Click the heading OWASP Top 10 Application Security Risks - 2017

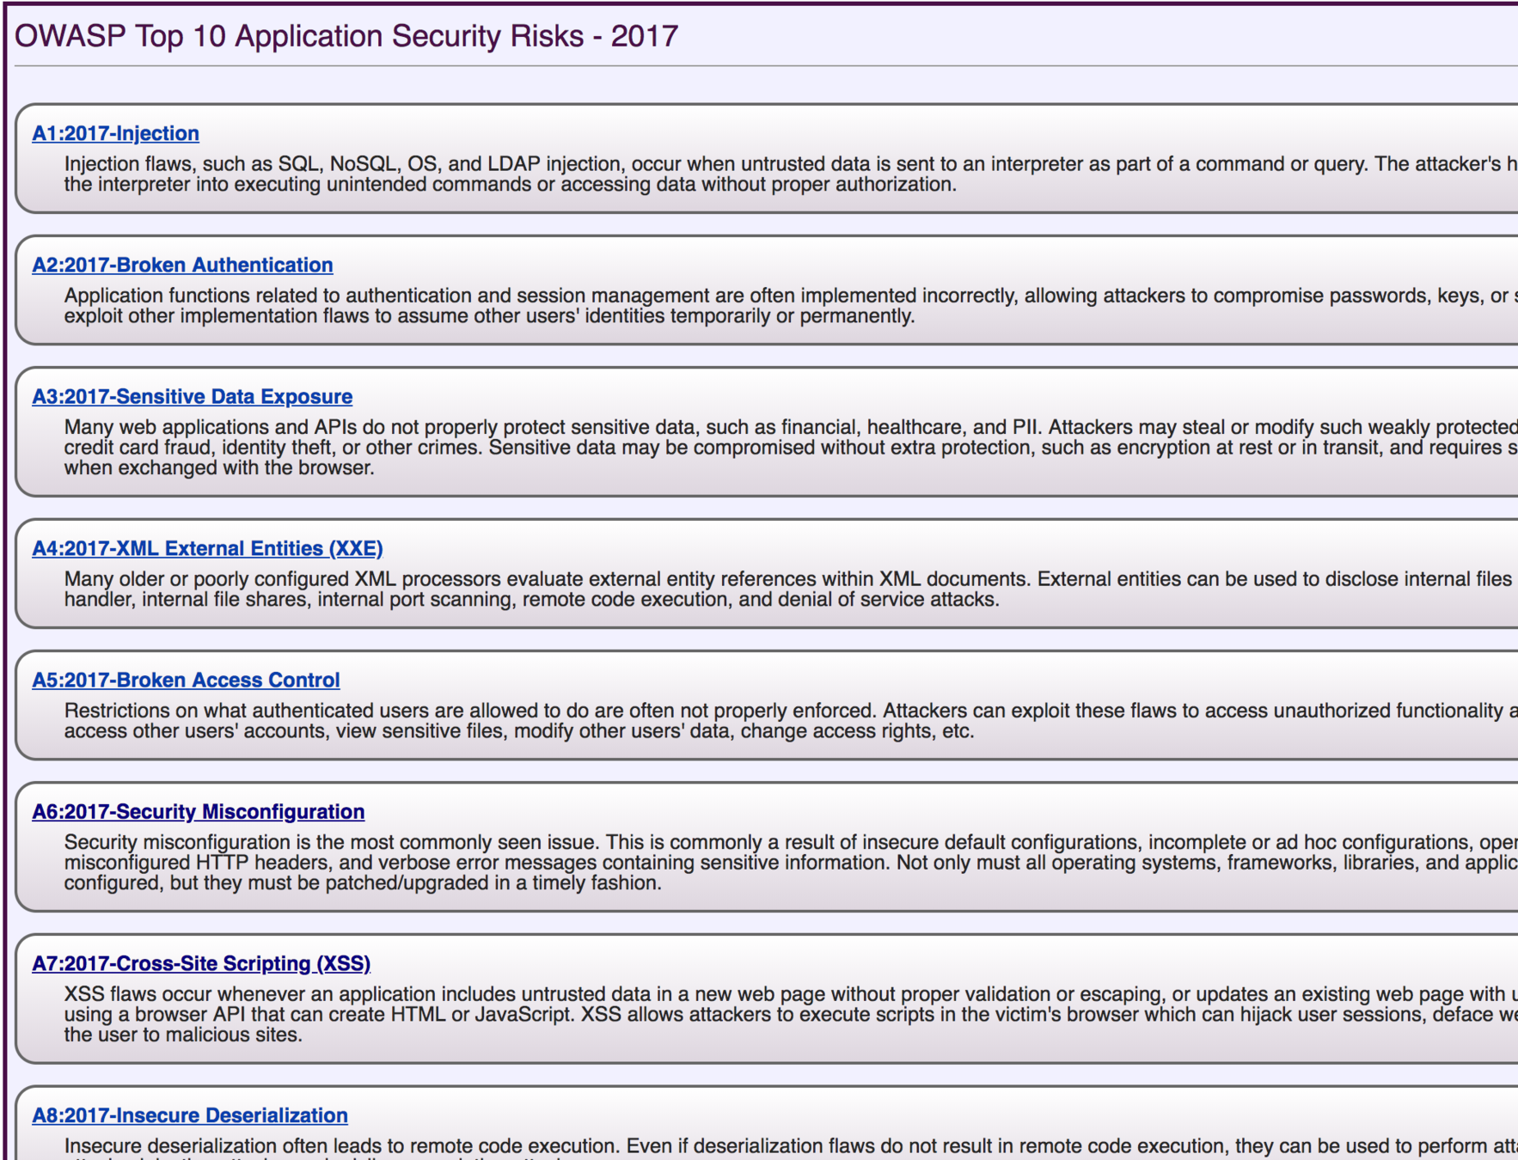pyautogui.click(x=346, y=36)
